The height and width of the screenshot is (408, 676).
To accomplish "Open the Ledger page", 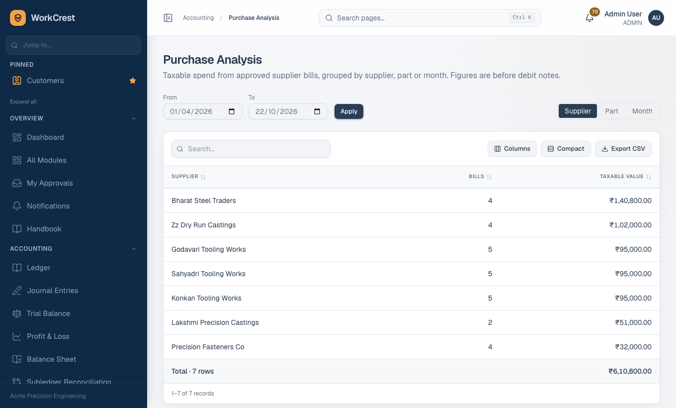I will pos(74,268).
